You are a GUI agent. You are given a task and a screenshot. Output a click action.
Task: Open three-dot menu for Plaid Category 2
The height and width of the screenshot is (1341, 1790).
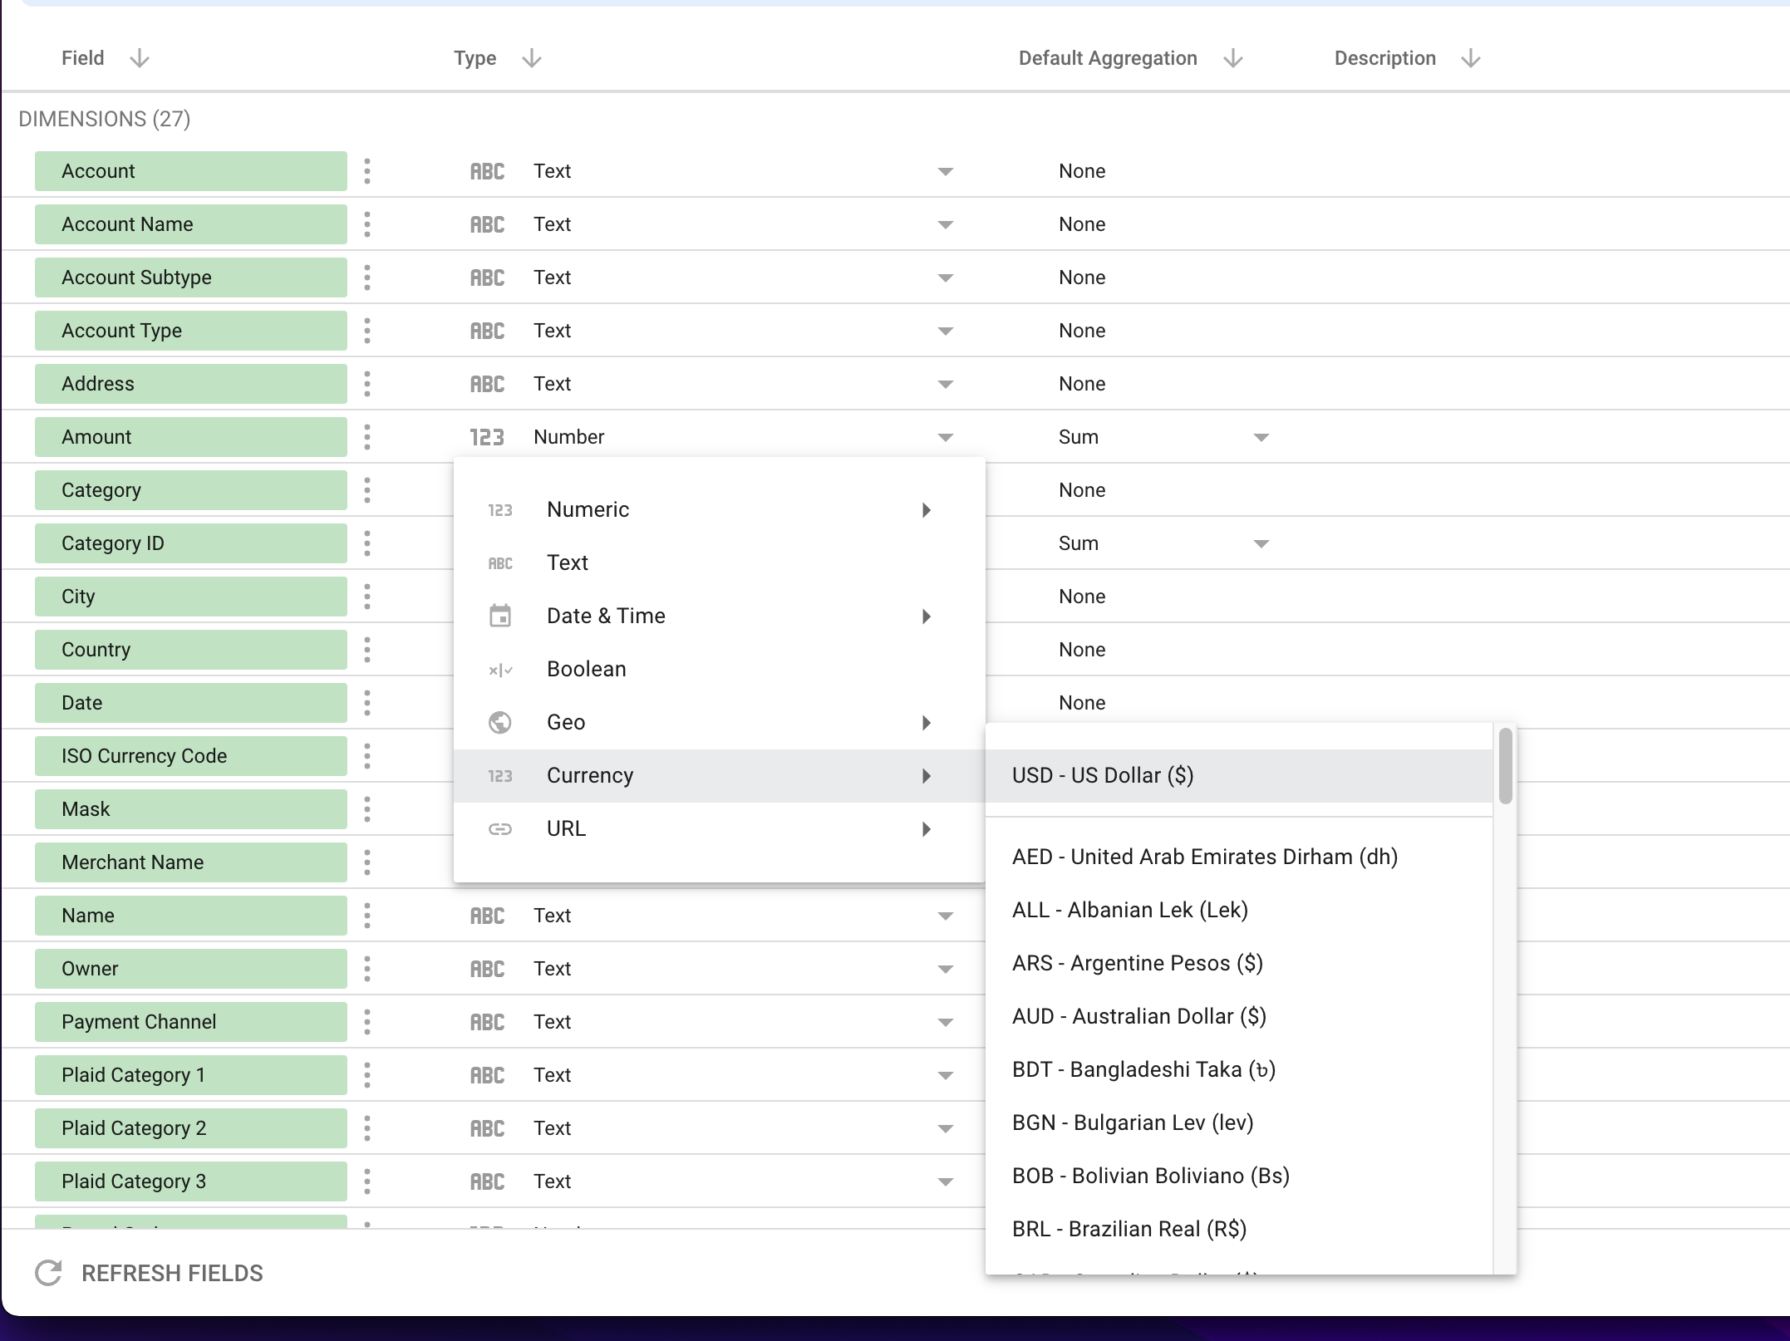[x=367, y=1128]
